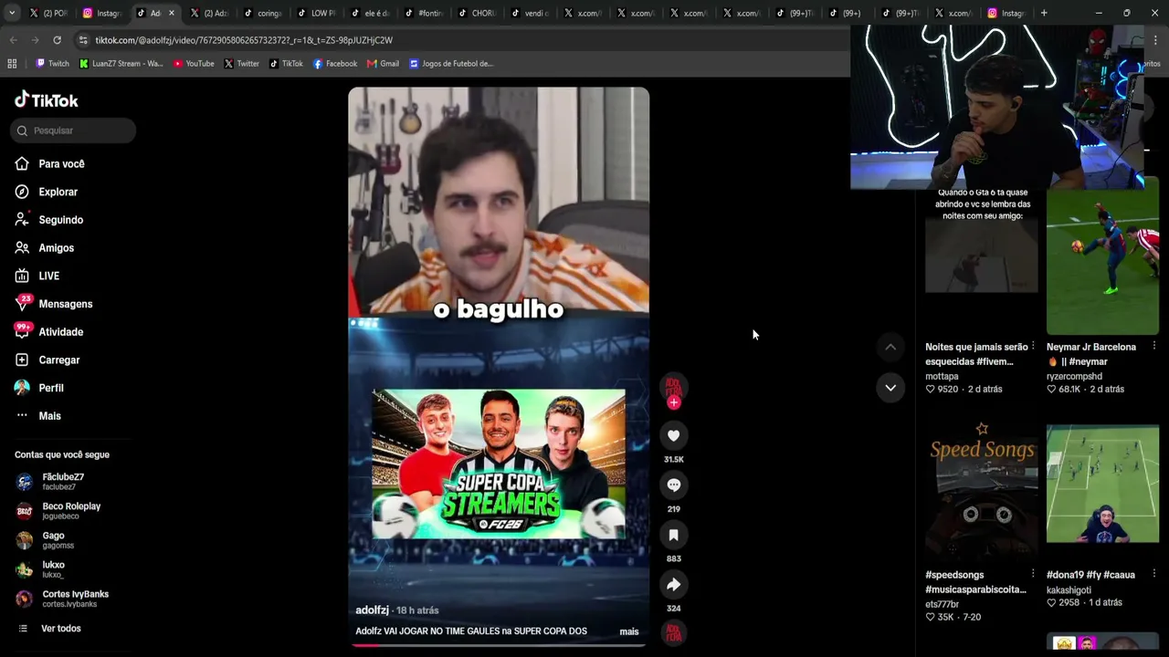Save video with bookmark icon

click(x=673, y=535)
